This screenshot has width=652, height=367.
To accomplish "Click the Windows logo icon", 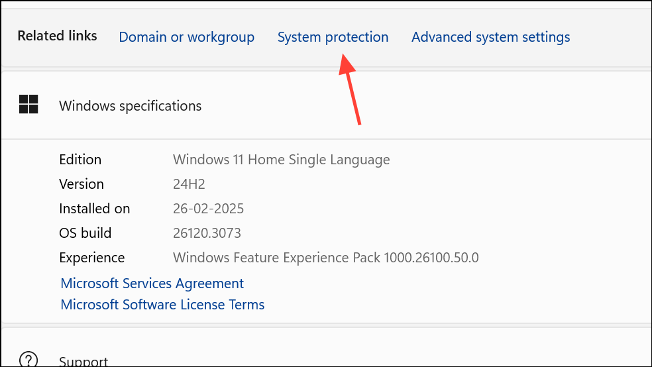I will (x=28, y=104).
